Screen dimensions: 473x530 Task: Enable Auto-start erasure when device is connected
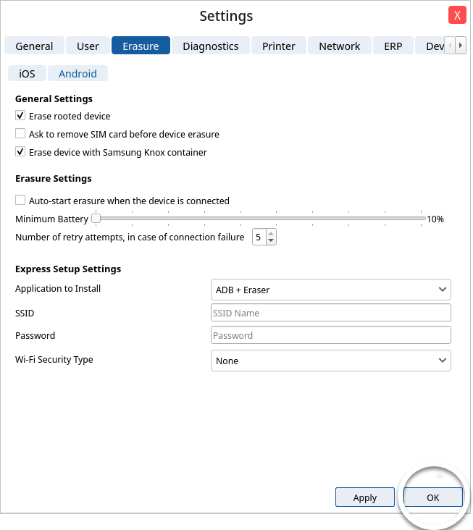[20, 200]
